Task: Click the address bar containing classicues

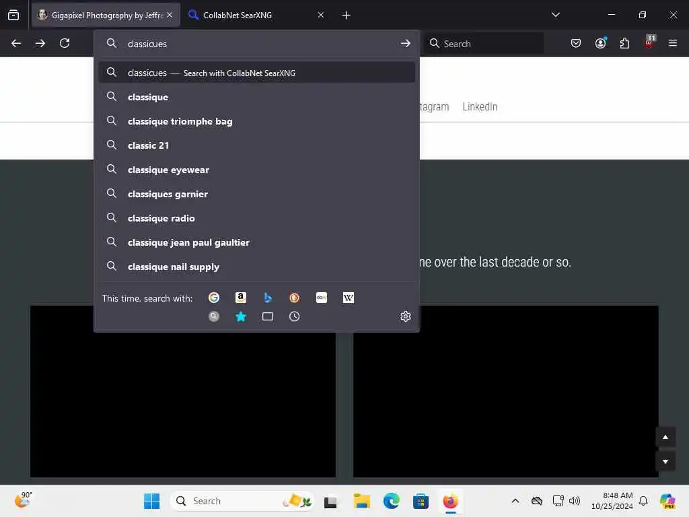Action: [x=256, y=44]
